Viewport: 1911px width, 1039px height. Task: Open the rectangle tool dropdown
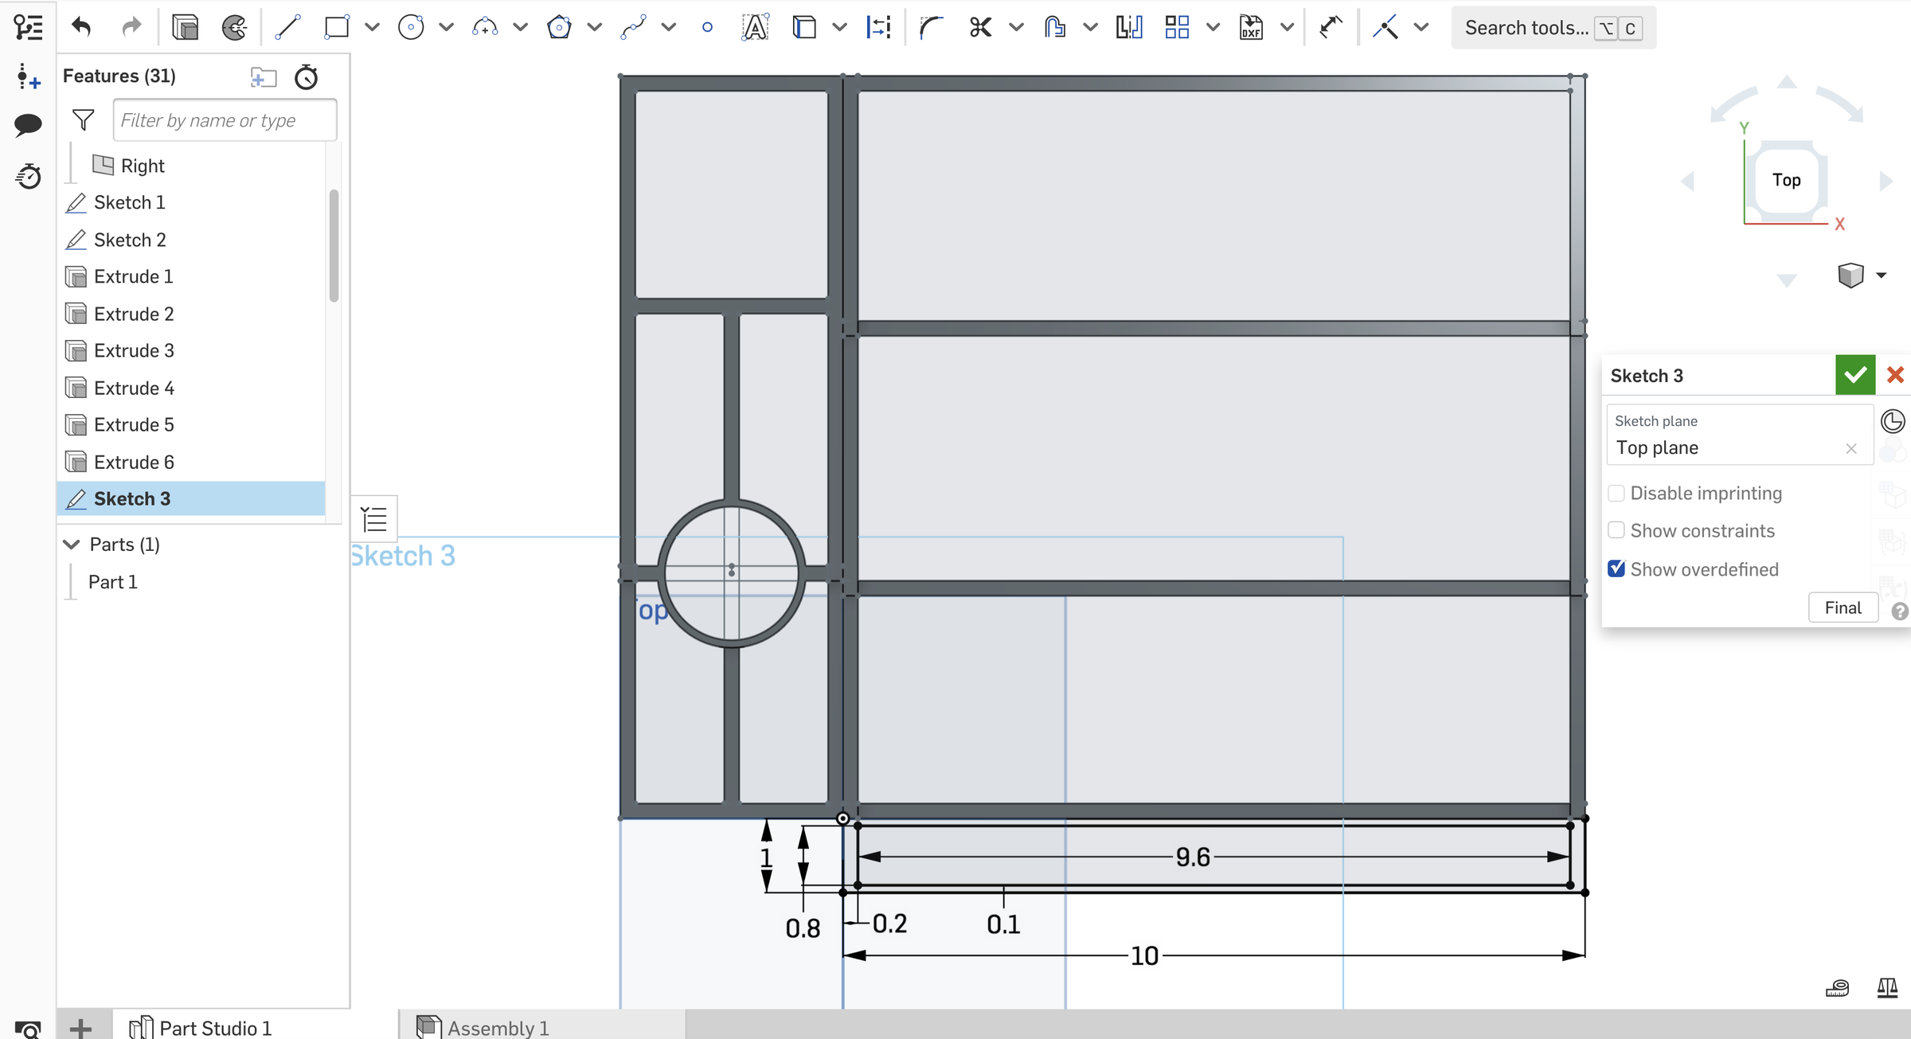point(372,27)
